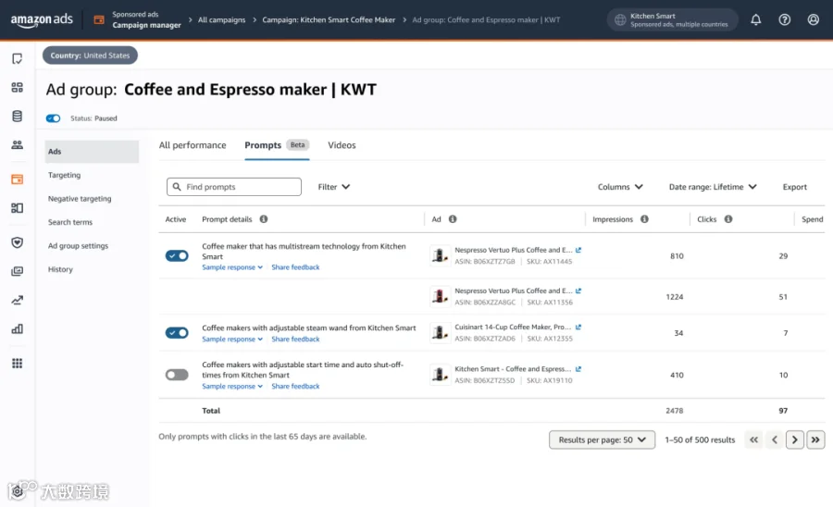Show info icon for Impressions column
This screenshot has height=507, width=833.
tap(644, 219)
